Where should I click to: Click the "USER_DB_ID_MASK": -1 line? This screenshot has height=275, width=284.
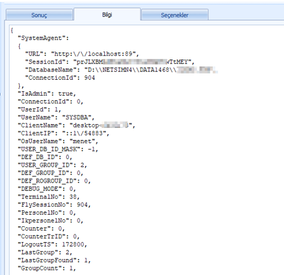58,150
